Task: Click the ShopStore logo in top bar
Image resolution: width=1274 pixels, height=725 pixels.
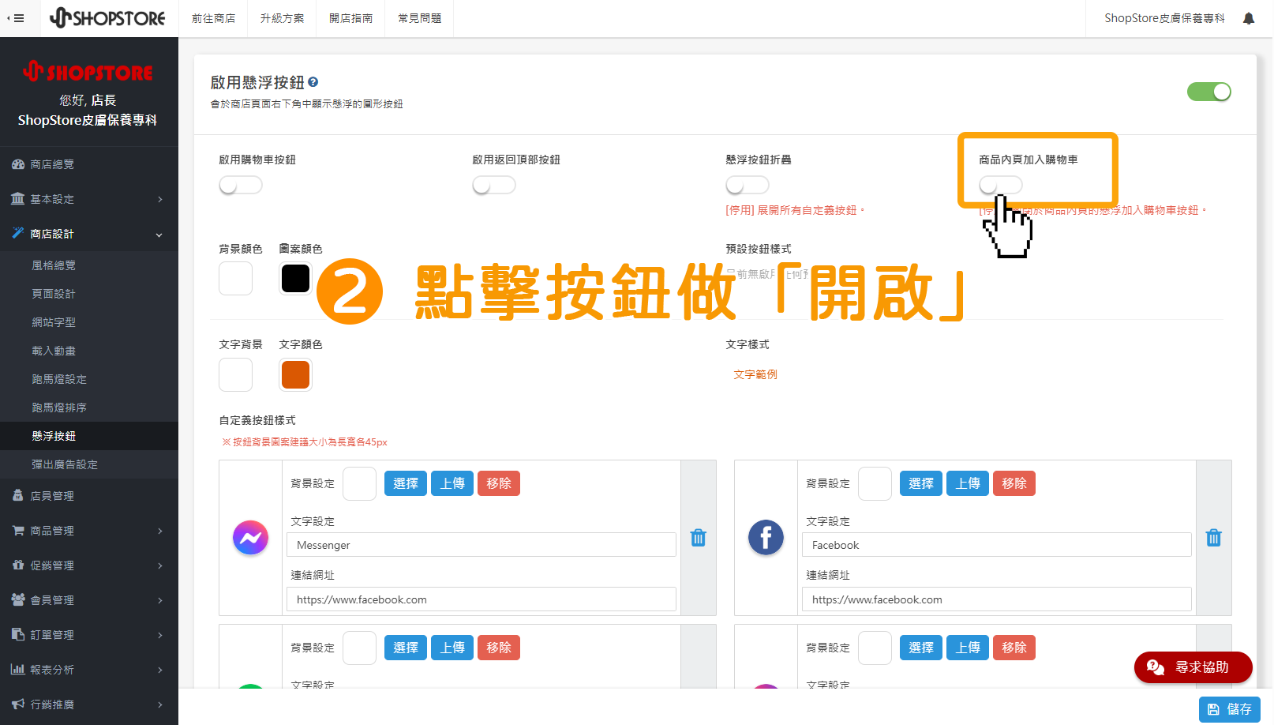Action: (x=107, y=17)
